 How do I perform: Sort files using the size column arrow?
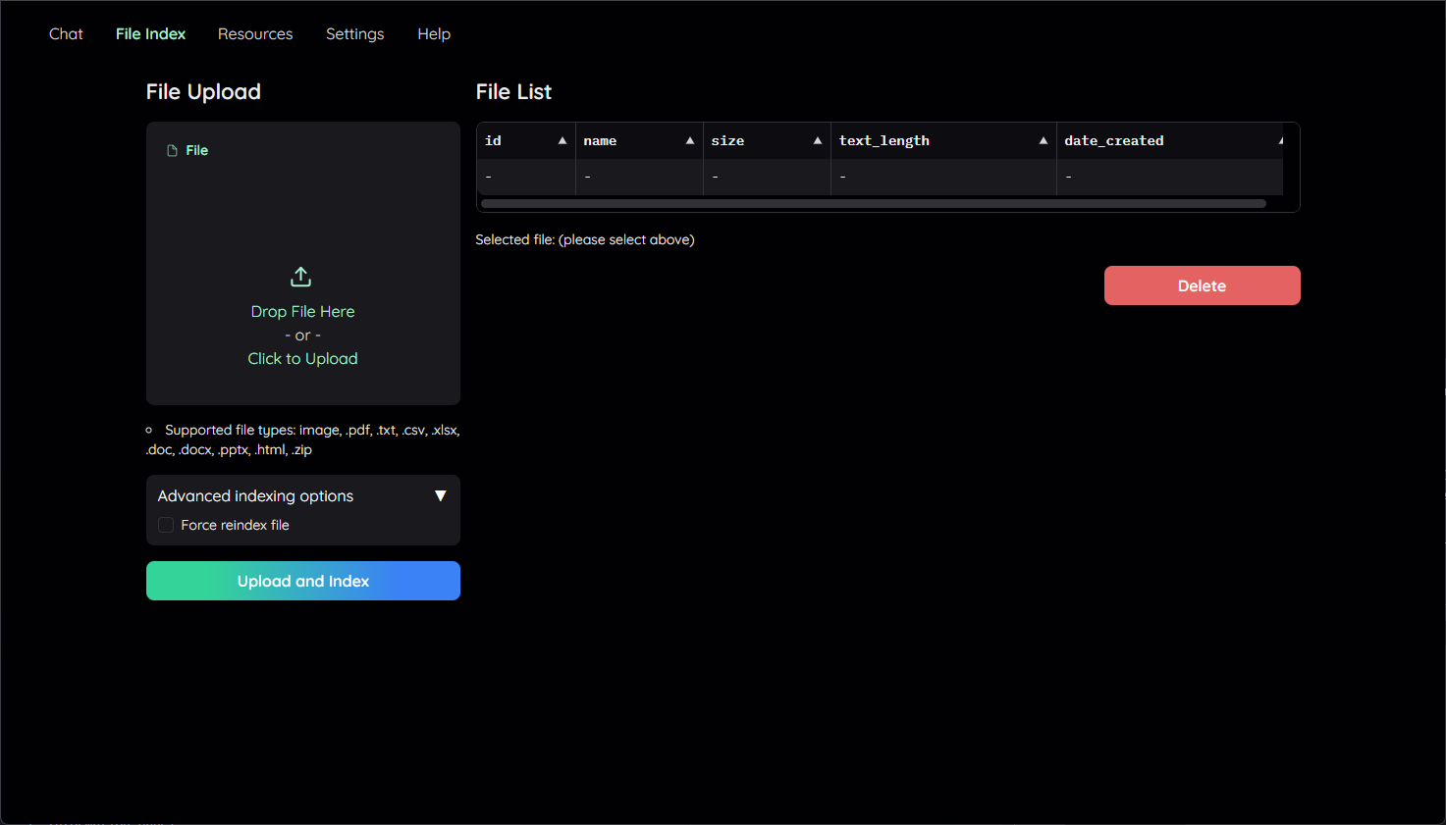(818, 141)
